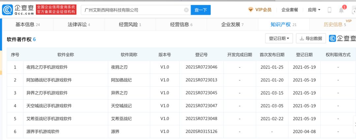This screenshot has height=140, width=356.
Task: Click the 企查查 logo beside export button
Action: tap(342, 38)
